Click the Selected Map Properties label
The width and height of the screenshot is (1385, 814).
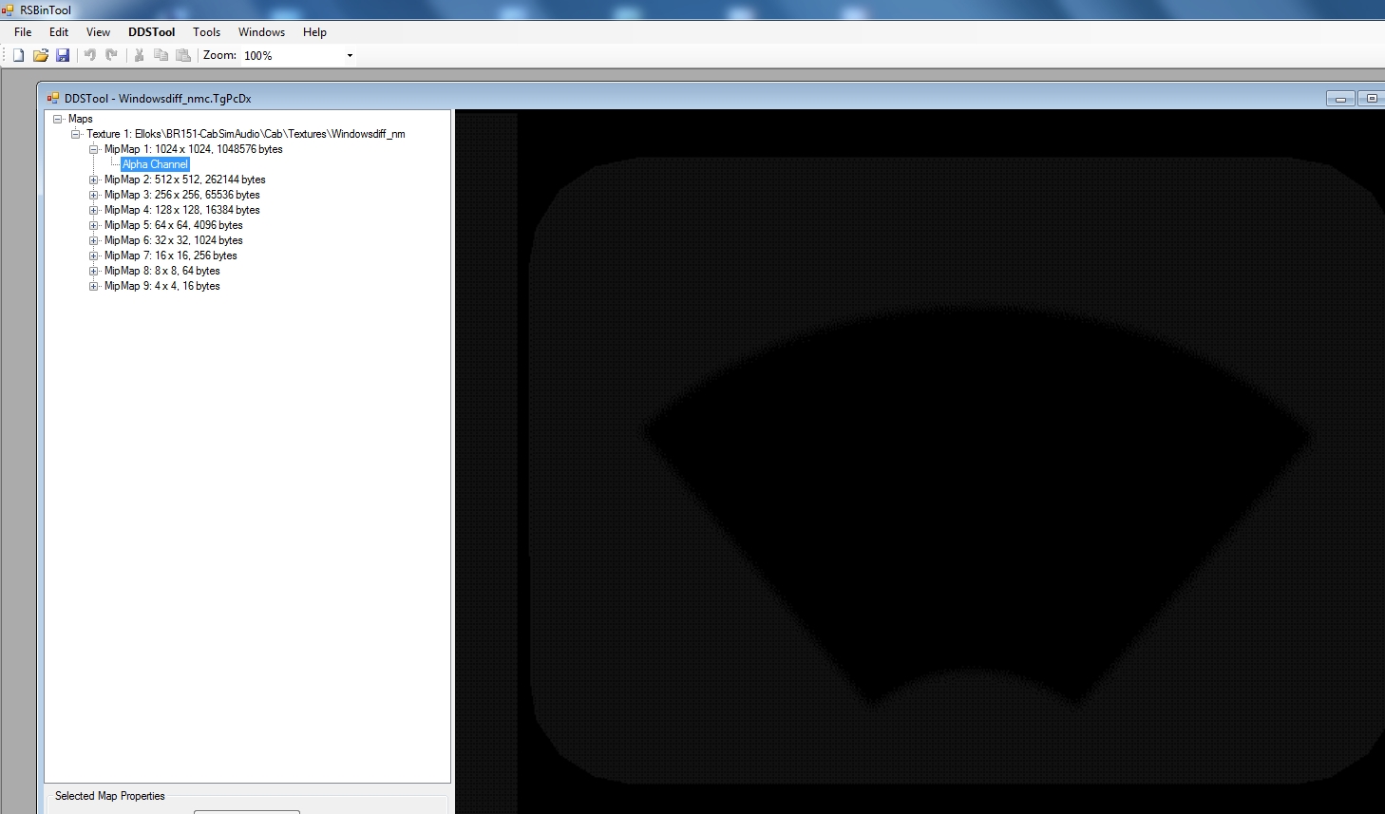(x=110, y=796)
